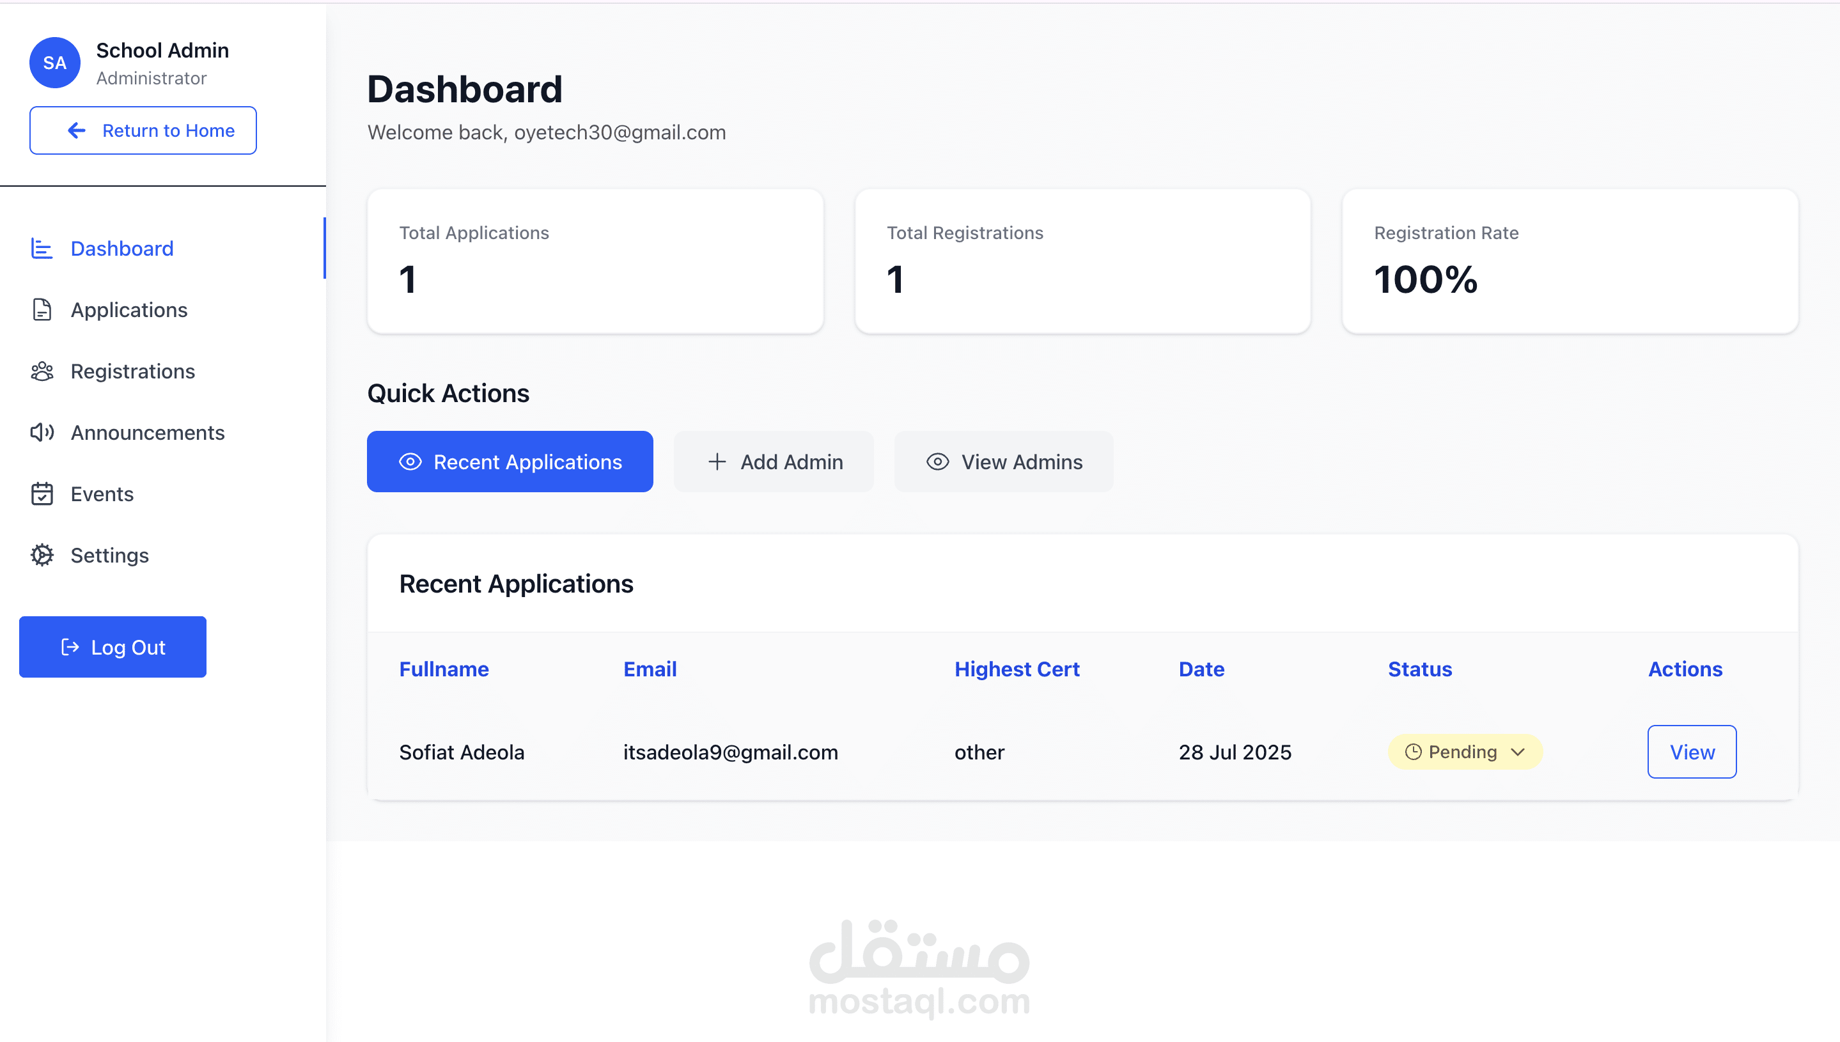Click the Registration Rate card
The image size is (1840, 1042).
pyautogui.click(x=1570, y=261)
